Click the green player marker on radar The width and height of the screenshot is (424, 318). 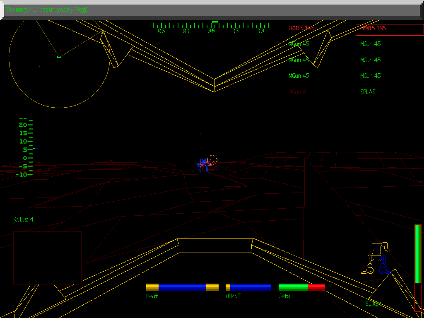pos(59,57)
